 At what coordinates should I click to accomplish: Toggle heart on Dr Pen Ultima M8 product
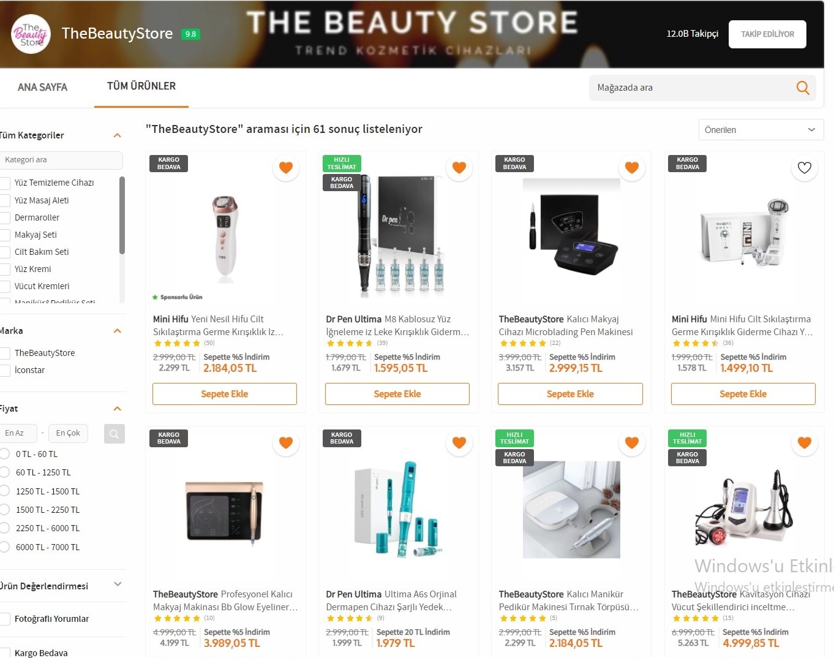pyautogui.click(x=459, y=167)
